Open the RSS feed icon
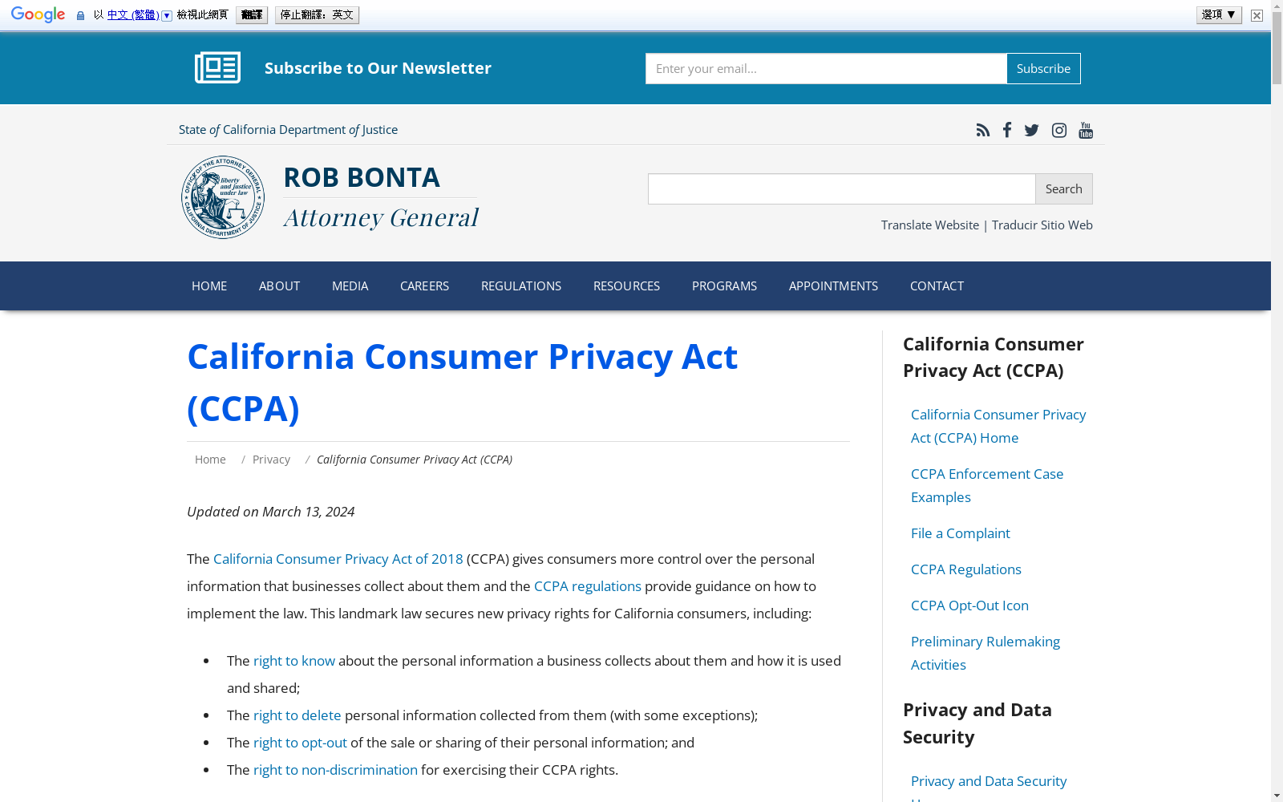The height and width of the screenshot is (802, 1283). tap(982, 130)
